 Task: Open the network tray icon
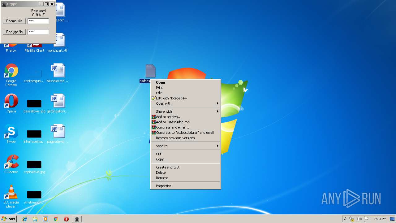tap(352, 219)
